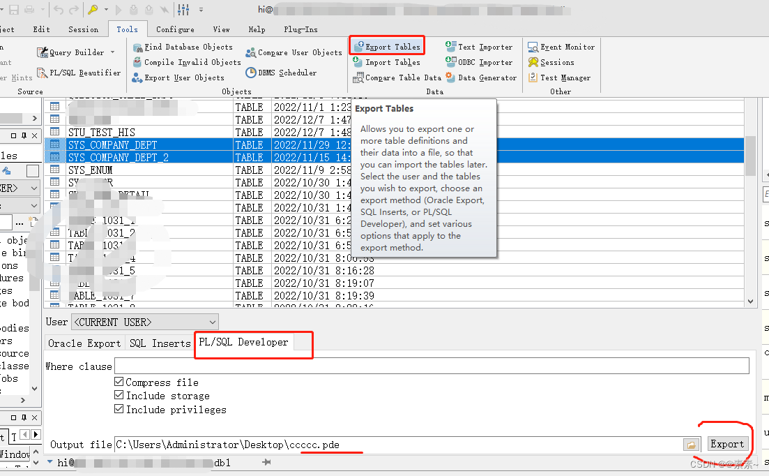Toggle the Compress file checkbox
Image resolution: width=769 pixels, height=476 pixels.
[x=119, y=381]
